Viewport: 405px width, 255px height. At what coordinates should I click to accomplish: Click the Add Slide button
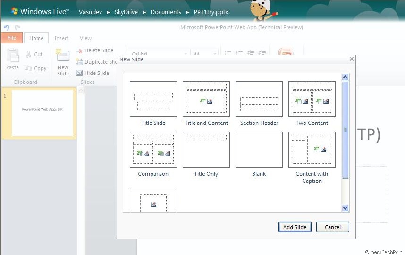point(295,227)
